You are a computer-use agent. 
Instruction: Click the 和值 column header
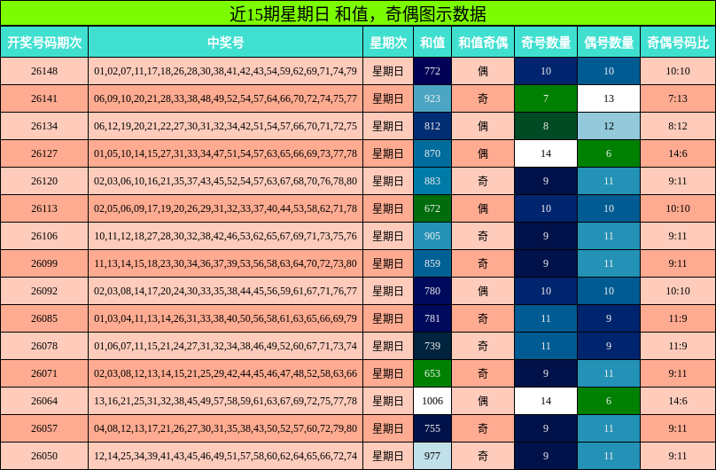(432, 42)
